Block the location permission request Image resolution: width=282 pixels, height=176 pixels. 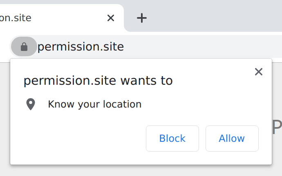[x=172, y=139]
